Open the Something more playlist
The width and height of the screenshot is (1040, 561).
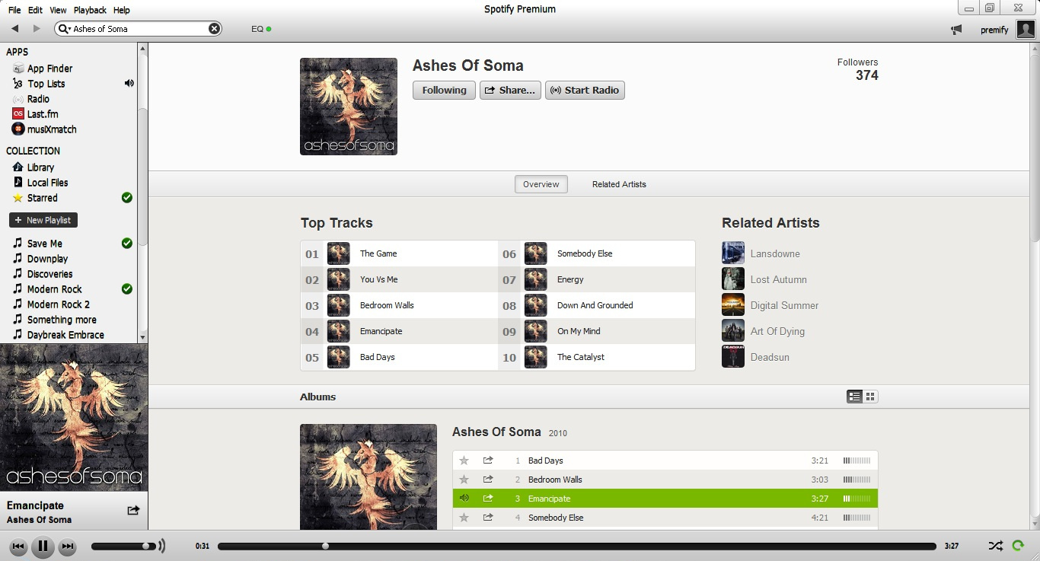click(x=62, y=320)
